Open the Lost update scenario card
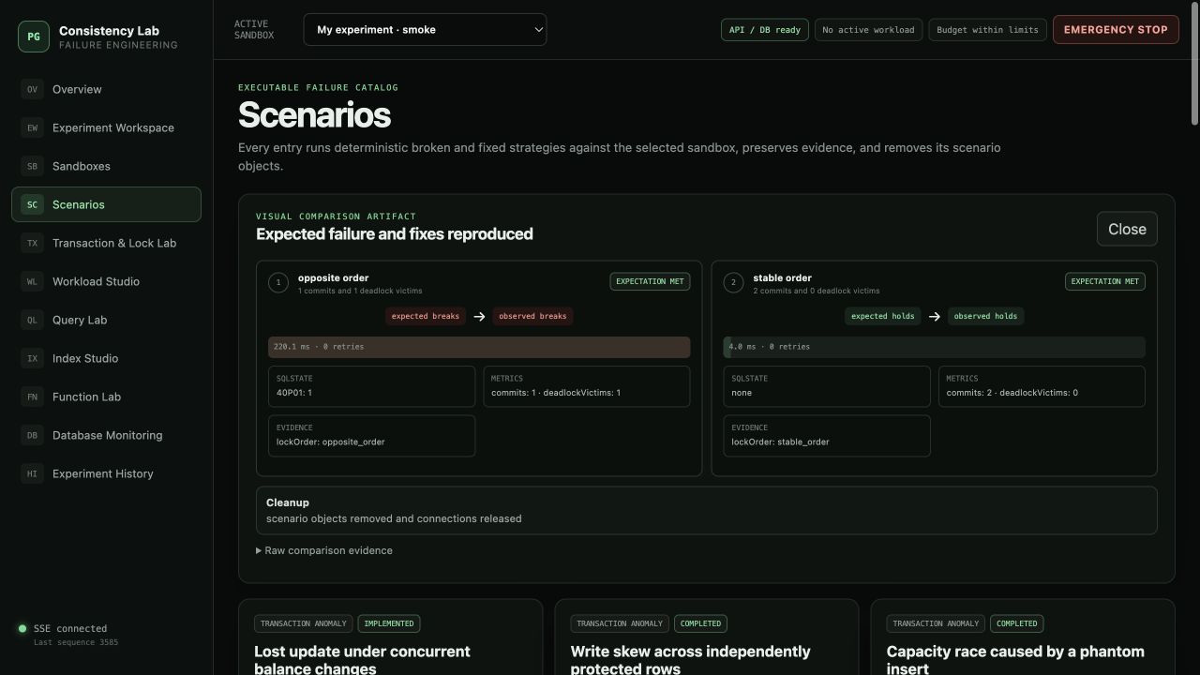 pos(390,637)
